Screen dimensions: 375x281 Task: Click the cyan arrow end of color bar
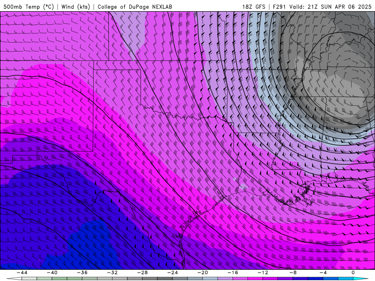pos(360,279)
